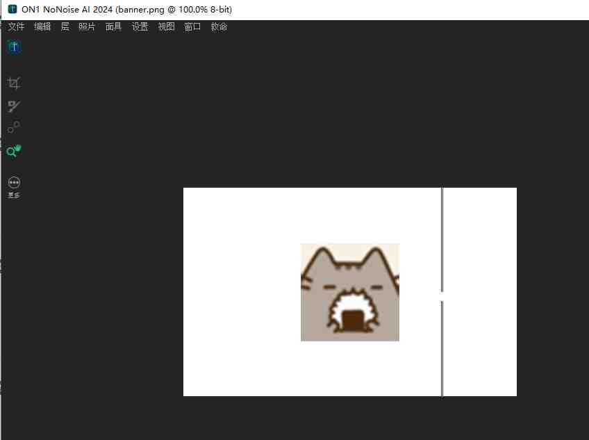Image resolution: width=589 pixels, height=440 pixels.
Task: Click the NoNoise AI module icon below the menu
Action: click(x=14, y=47)
